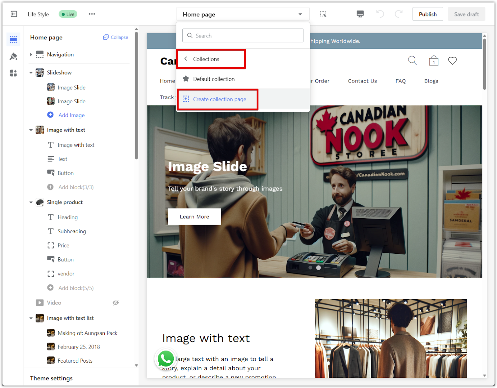Click the Save draft button
497x388 pixels.
466,14
